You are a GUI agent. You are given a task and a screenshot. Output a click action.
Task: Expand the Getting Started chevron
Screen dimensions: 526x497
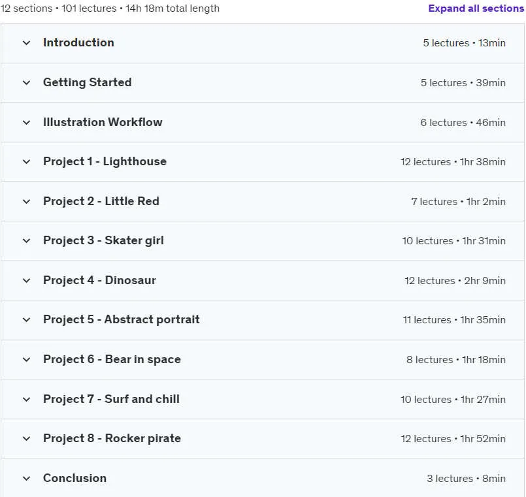[x=27, y=82]
